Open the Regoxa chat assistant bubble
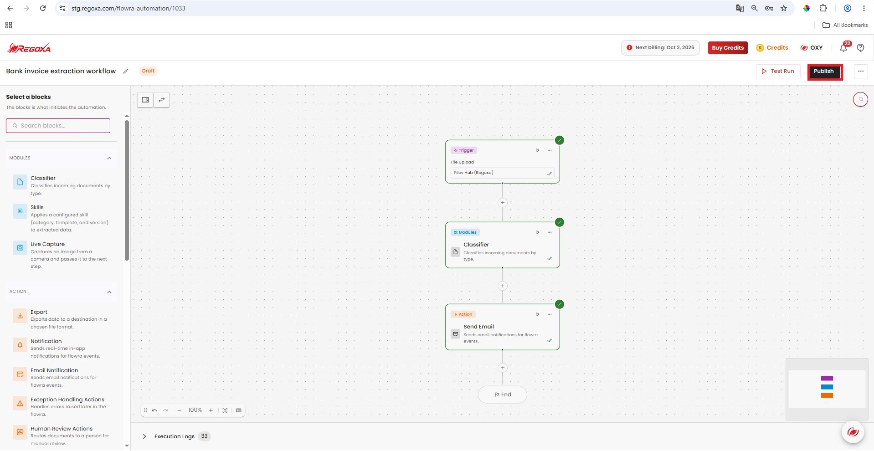Viewport: 874px width, 451px height. [x=853, y=432]
